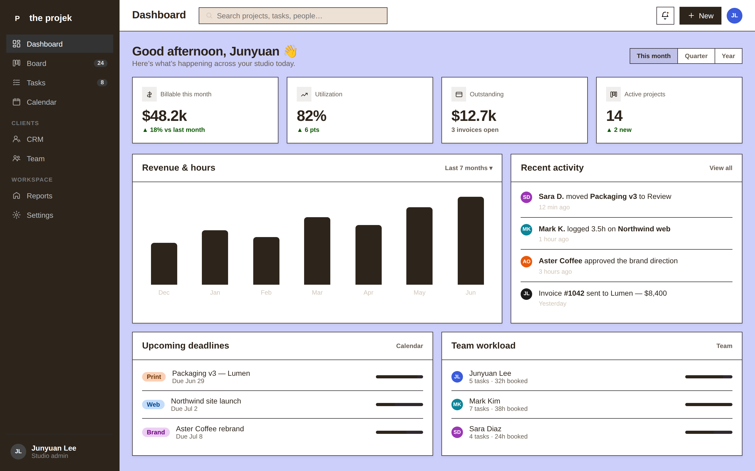Click the JL avatar in the top bar
Image resolution: width=755 pixels, height=471 pixels.
(734, 16)
